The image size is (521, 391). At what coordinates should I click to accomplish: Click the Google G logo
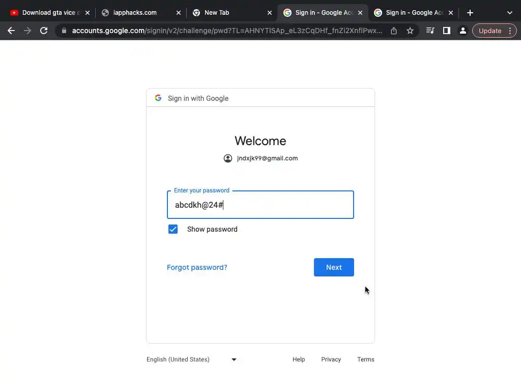(x=158, y=98)
